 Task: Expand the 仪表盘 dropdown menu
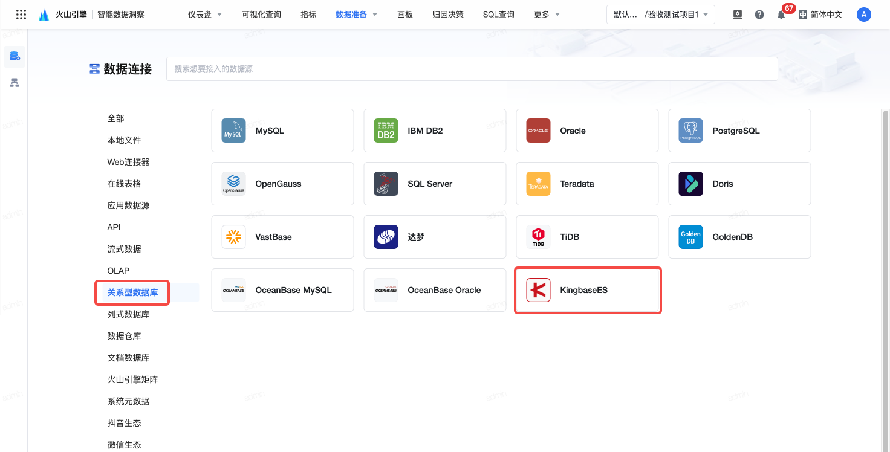click(205, 15)
